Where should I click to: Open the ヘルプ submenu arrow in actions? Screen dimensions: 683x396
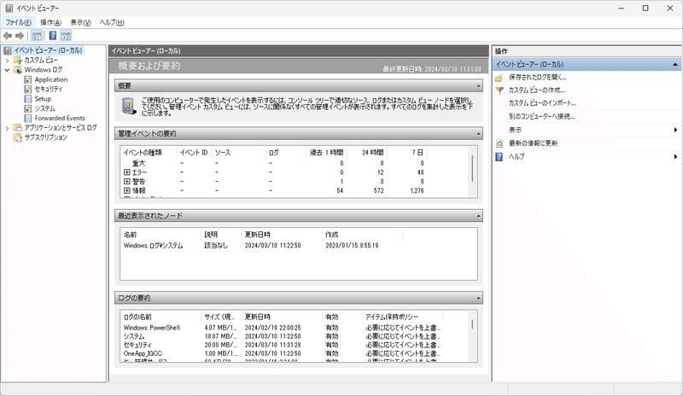point(675,156)
